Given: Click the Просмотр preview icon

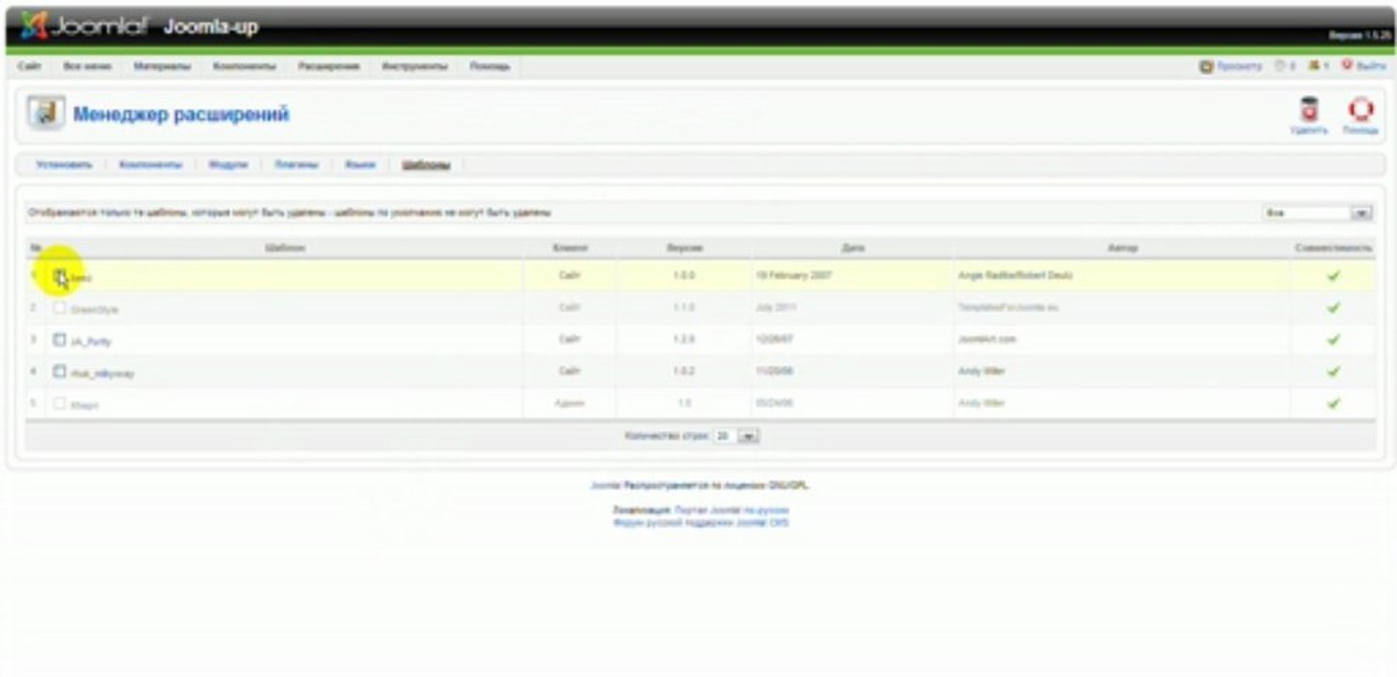Looking at the screenshot, I should 1206,67.
